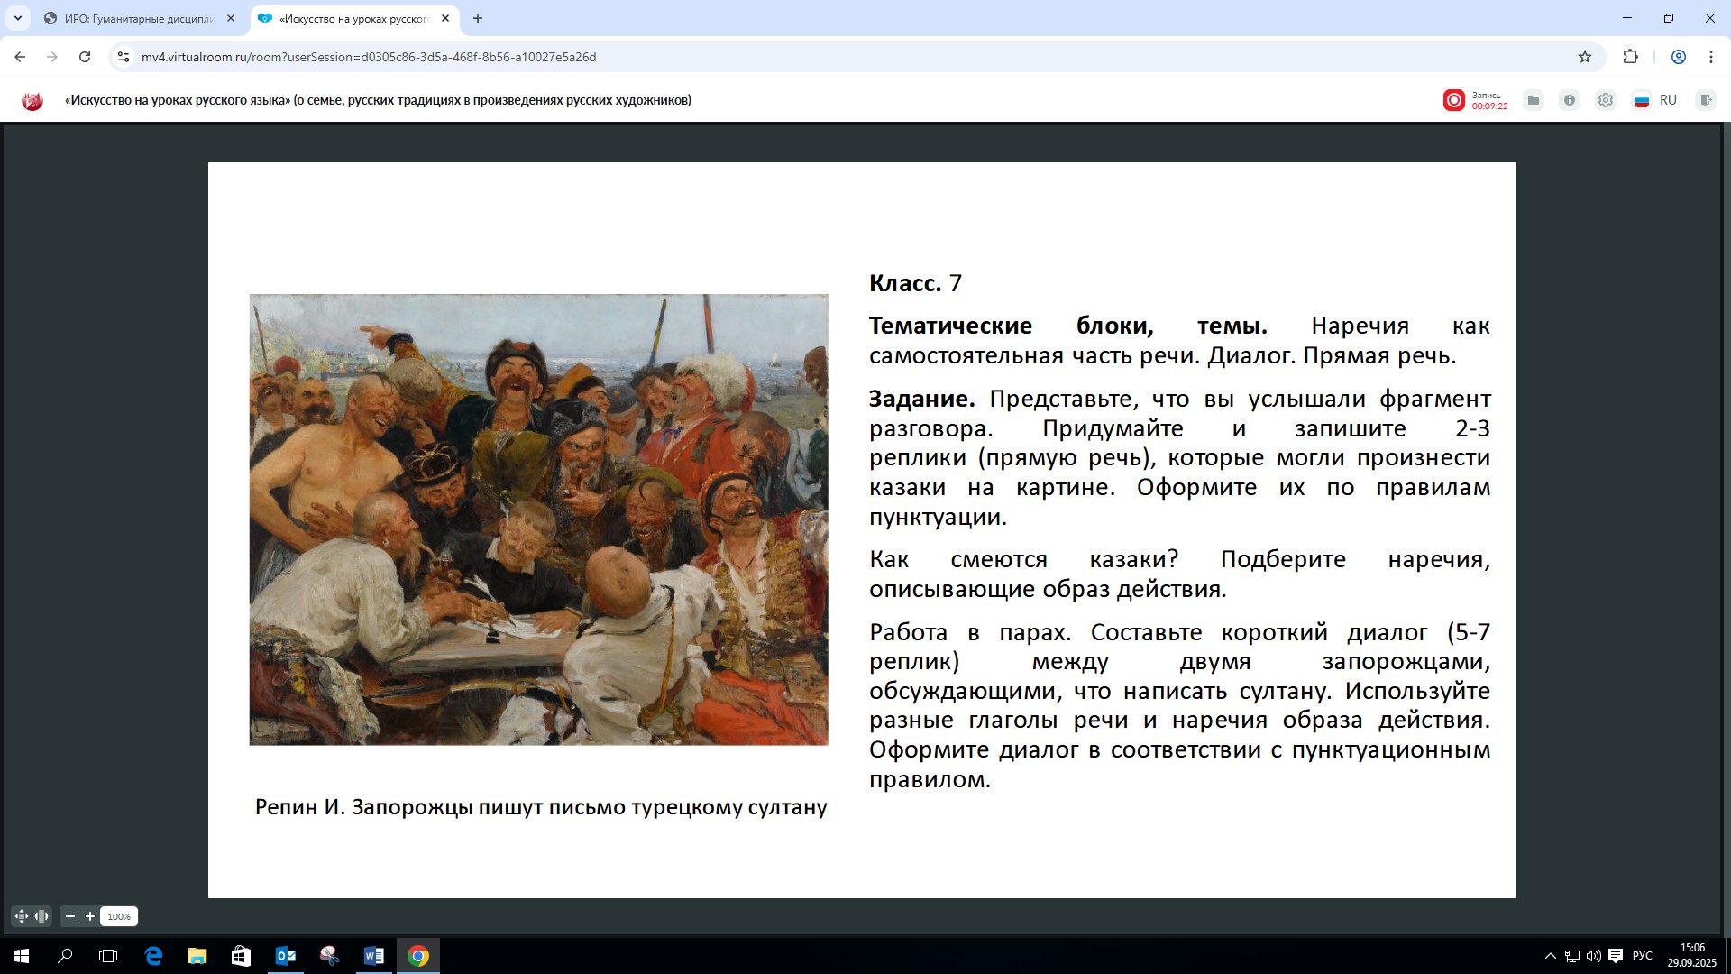Reset zoom via the 100% box
Screen dimensions: 1731x974
point(119,916)
